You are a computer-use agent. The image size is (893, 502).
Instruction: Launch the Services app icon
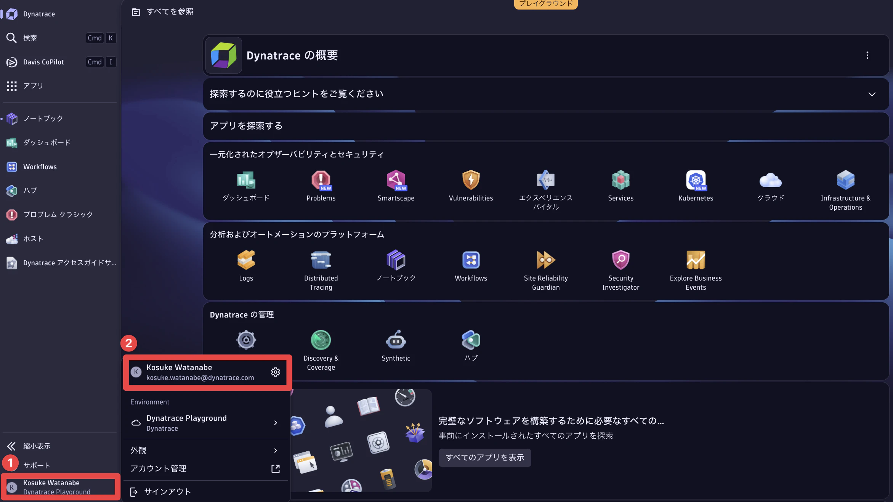click(620, 180)
